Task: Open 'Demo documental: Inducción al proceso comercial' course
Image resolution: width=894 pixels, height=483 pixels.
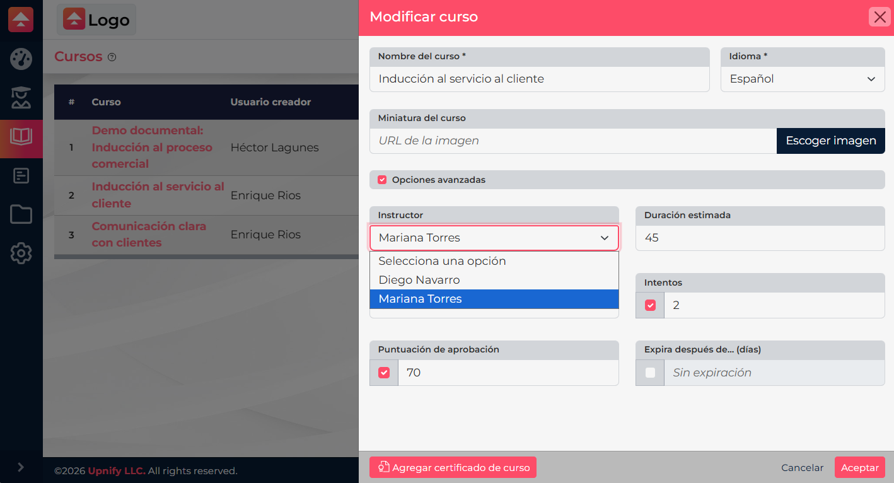Action: pyautogui.click(x=152, y=147)
